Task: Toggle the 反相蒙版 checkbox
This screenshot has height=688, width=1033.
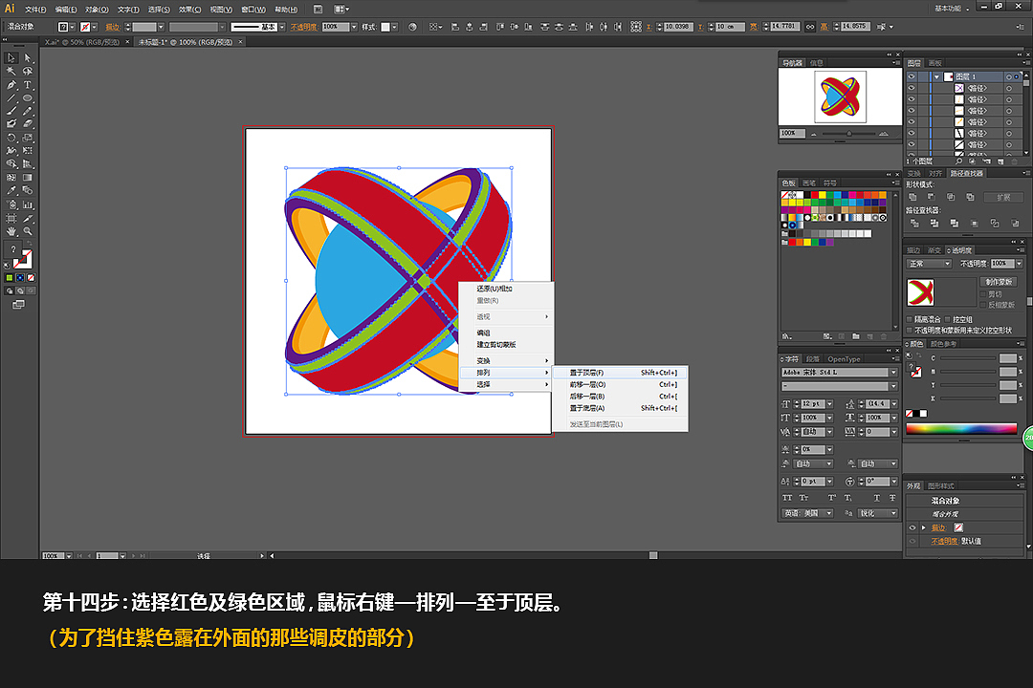Action: [983, 305]
